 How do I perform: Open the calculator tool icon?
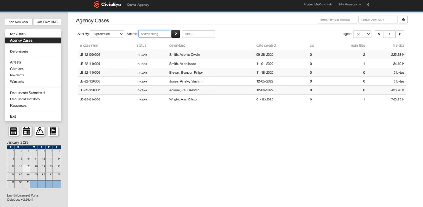[14, 131]
